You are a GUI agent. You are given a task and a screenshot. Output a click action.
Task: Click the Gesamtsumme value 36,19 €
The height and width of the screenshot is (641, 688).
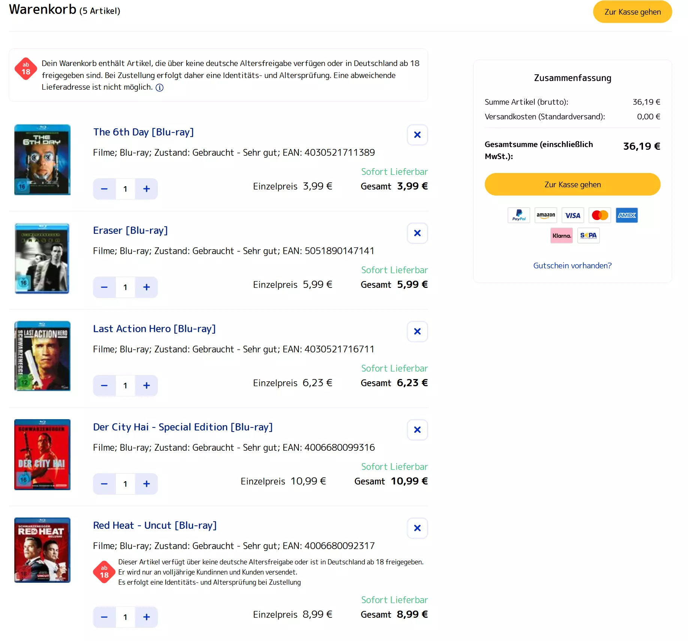point(642,146)
